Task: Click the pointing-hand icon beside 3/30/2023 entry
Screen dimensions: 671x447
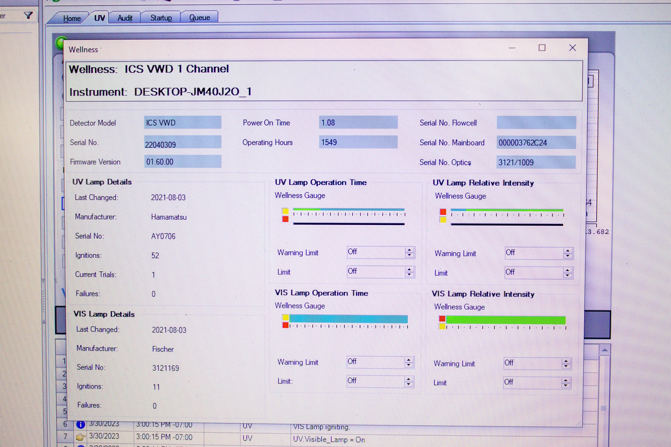Action: tap(80, 437)
